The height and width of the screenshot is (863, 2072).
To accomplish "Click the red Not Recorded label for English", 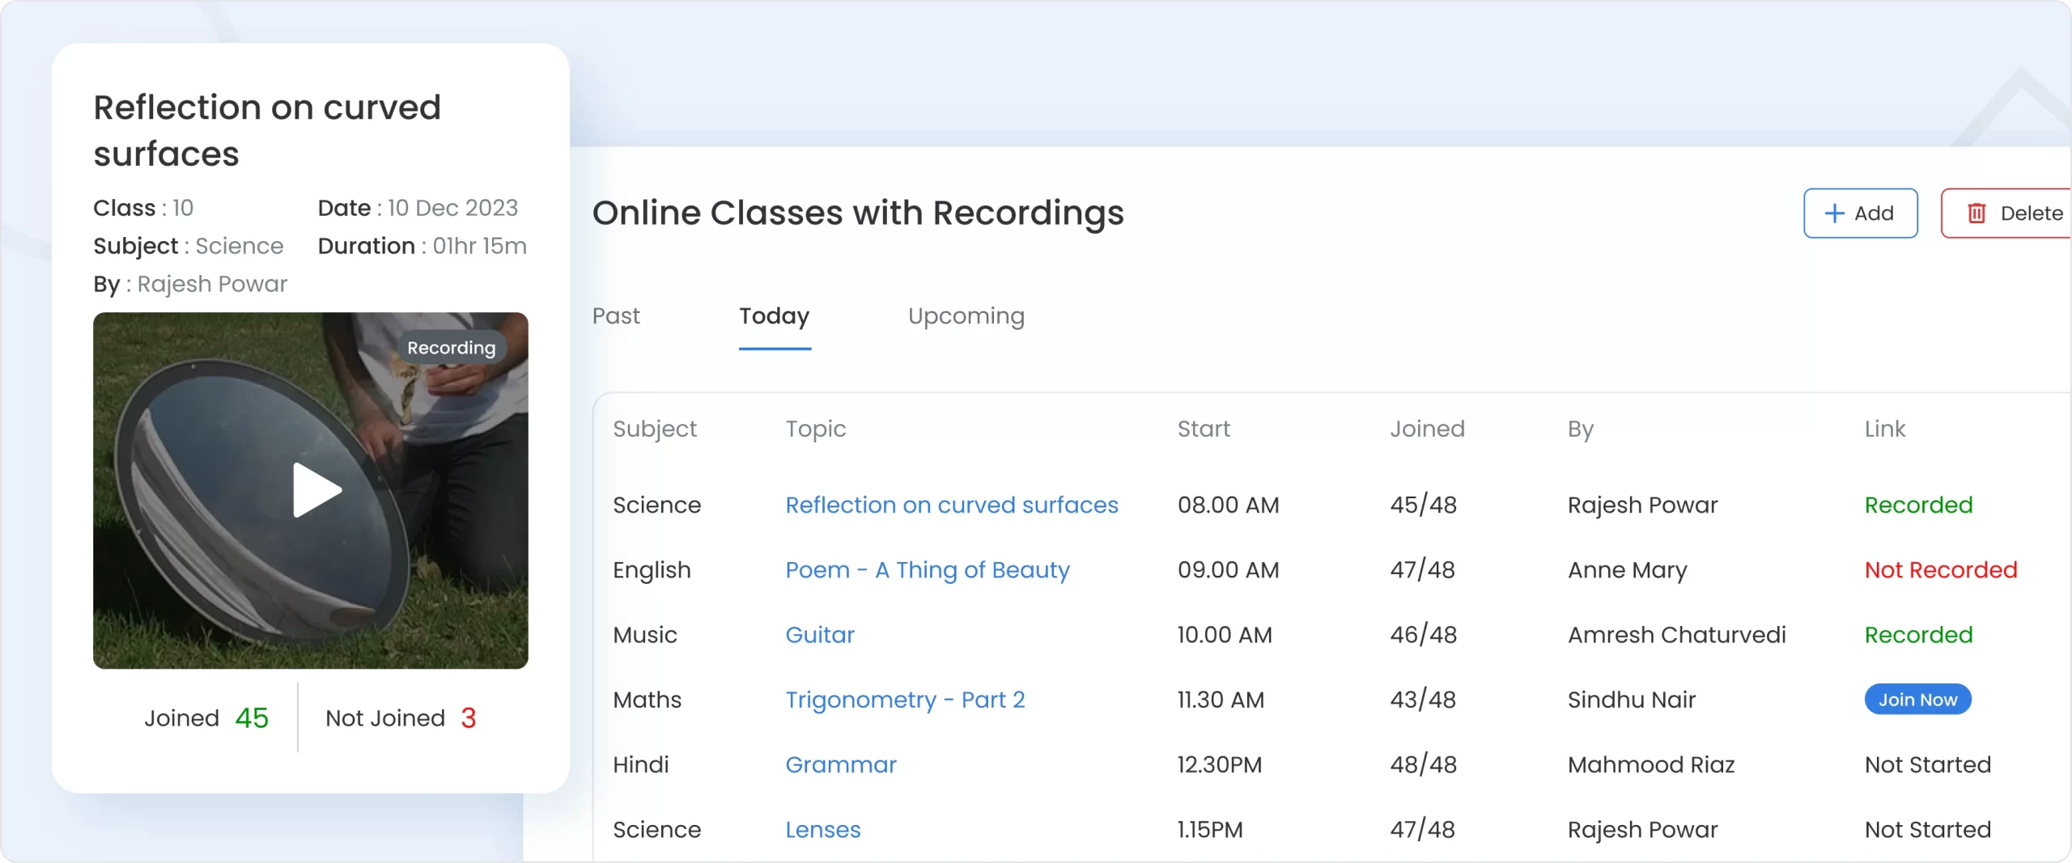I will [1939, 569].
